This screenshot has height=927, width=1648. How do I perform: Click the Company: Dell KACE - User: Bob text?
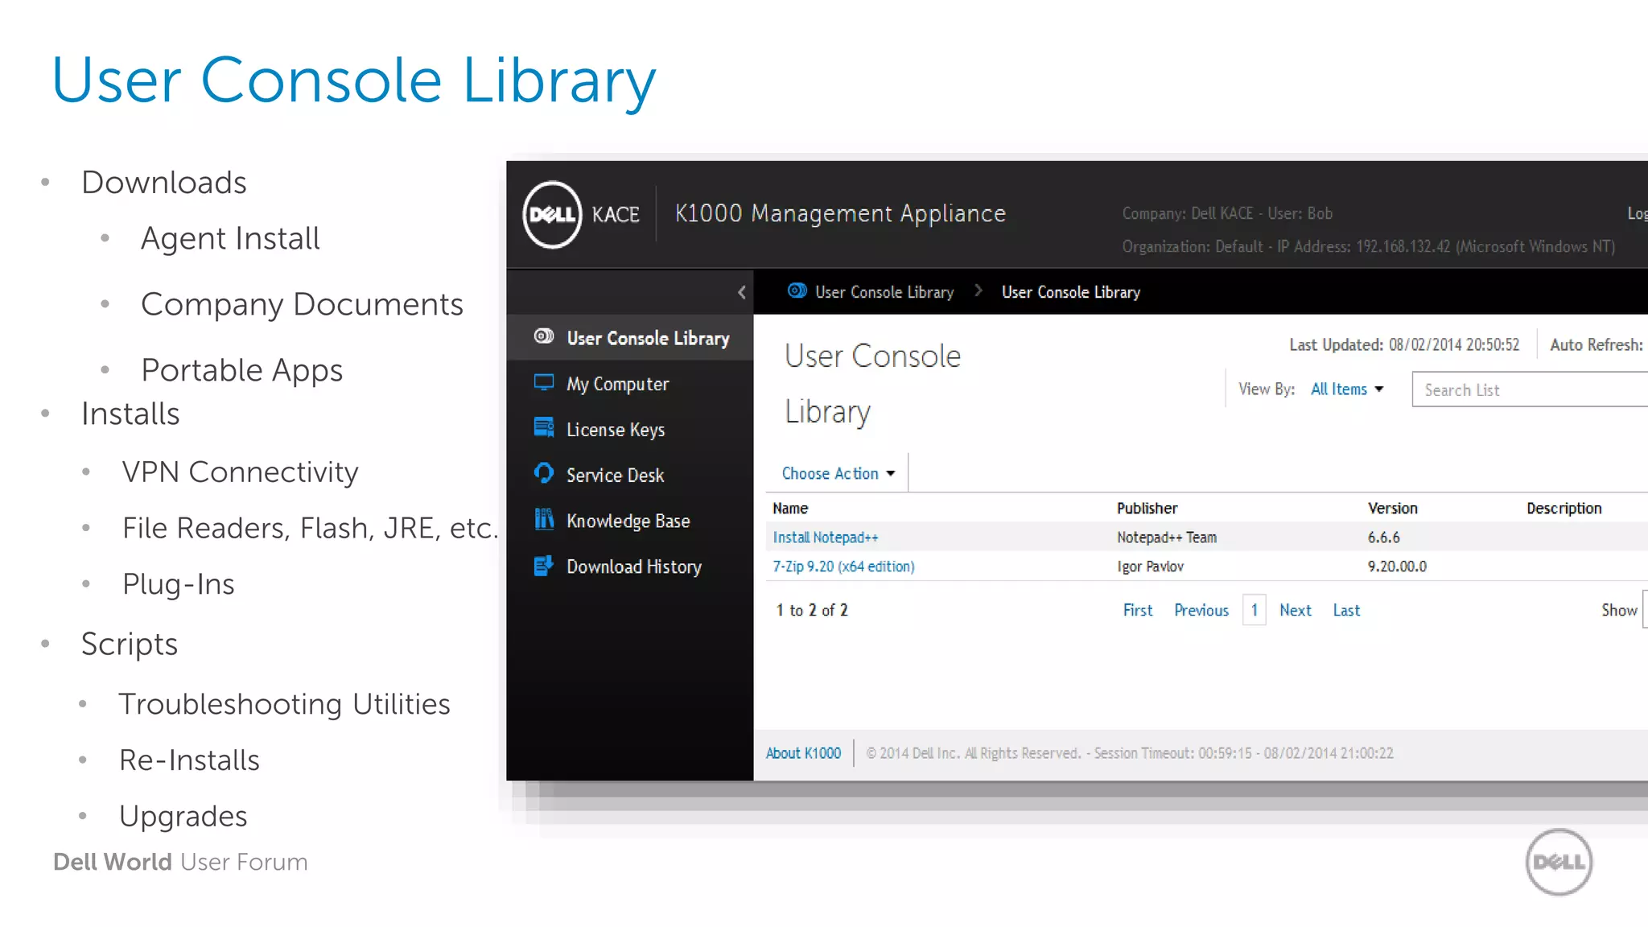pos(1227,213)
